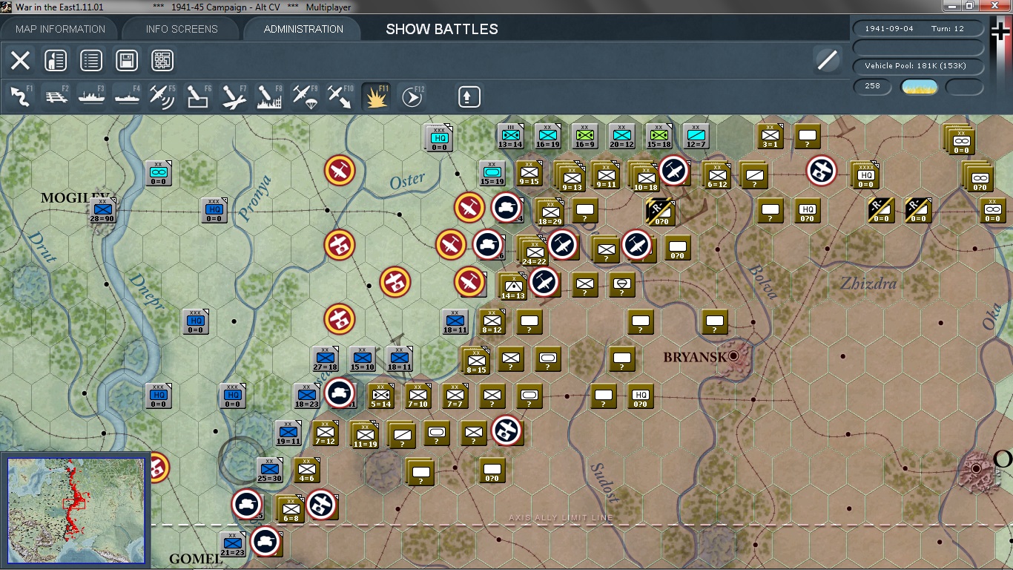Select Air transfer mode (F10)
Viewport: 1013px width, 570px height.
point(340,96)
